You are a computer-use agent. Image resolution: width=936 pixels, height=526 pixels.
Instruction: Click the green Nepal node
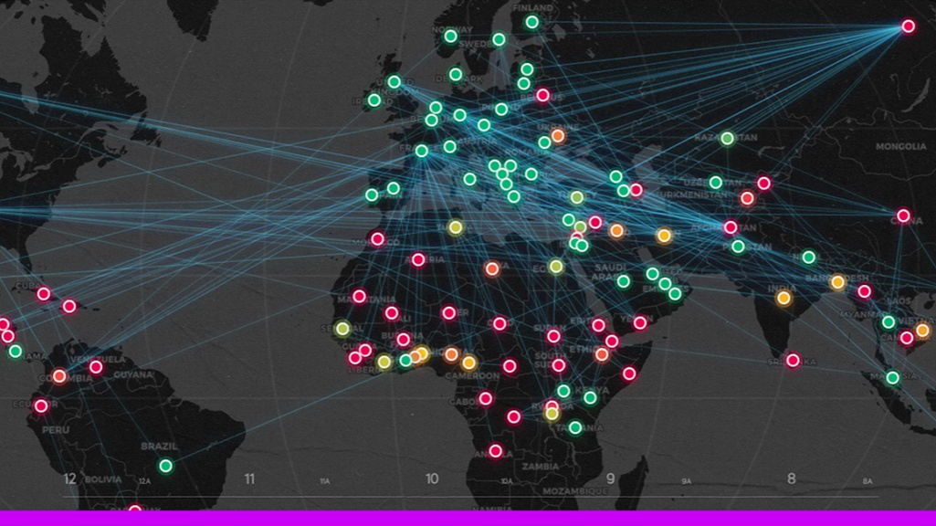[809, 258]
